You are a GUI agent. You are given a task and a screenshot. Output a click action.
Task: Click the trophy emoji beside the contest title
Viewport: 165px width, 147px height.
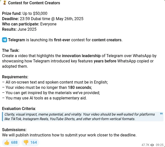5,3
